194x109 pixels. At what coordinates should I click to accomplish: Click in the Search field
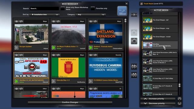coord(44,8)
